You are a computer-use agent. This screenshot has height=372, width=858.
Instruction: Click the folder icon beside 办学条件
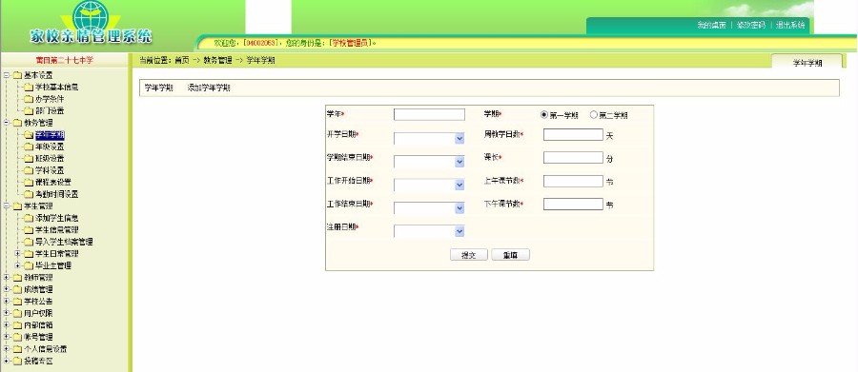pos(29,99)
